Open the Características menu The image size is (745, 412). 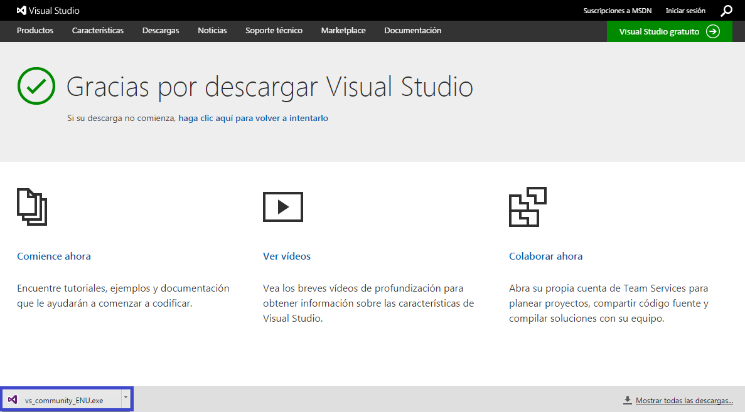pos(98,30)
